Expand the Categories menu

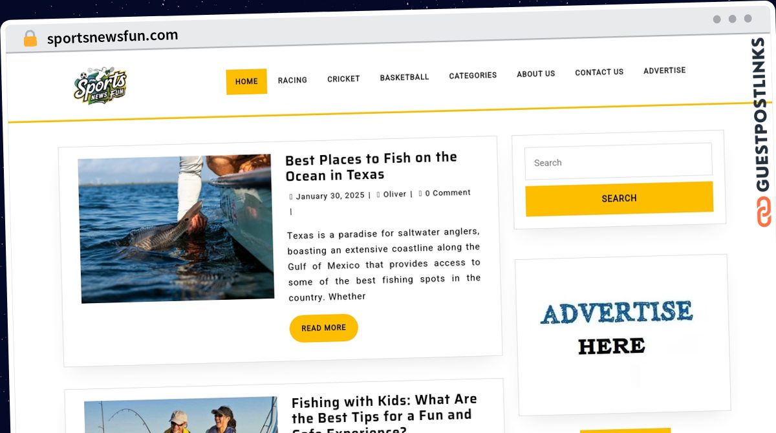pos(473,76)
